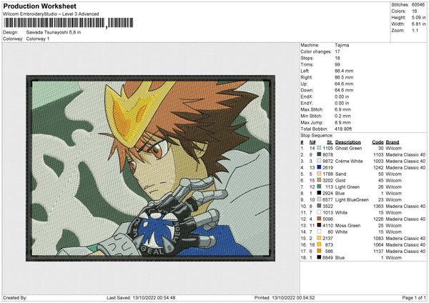Click the Wilcom EmbroideryStudio Level 3 Advanced subtitle

[51, 14]
